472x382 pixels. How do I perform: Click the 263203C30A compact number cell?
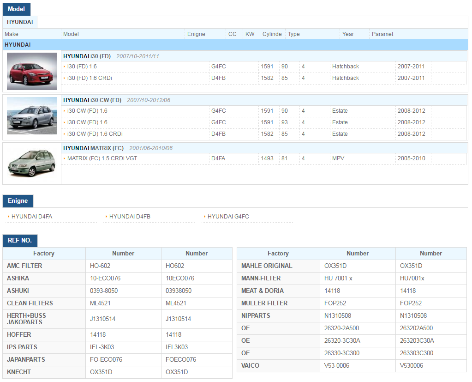click(431, 341)
